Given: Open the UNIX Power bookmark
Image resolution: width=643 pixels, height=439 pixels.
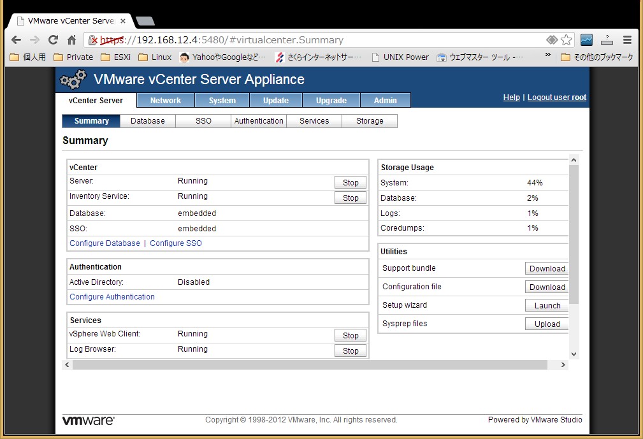Looking at the screenshot, I should pyautogui.click(x=400, y=57).
